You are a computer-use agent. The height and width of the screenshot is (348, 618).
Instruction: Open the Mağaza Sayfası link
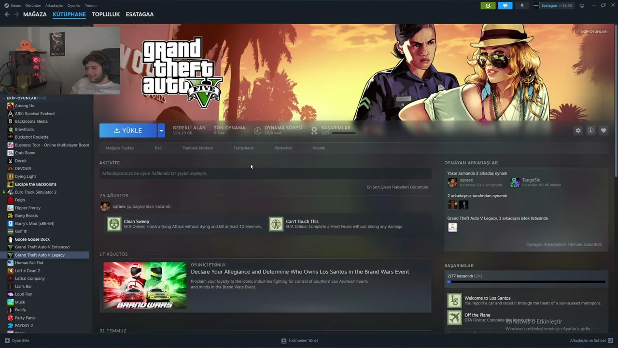point(120,148)
